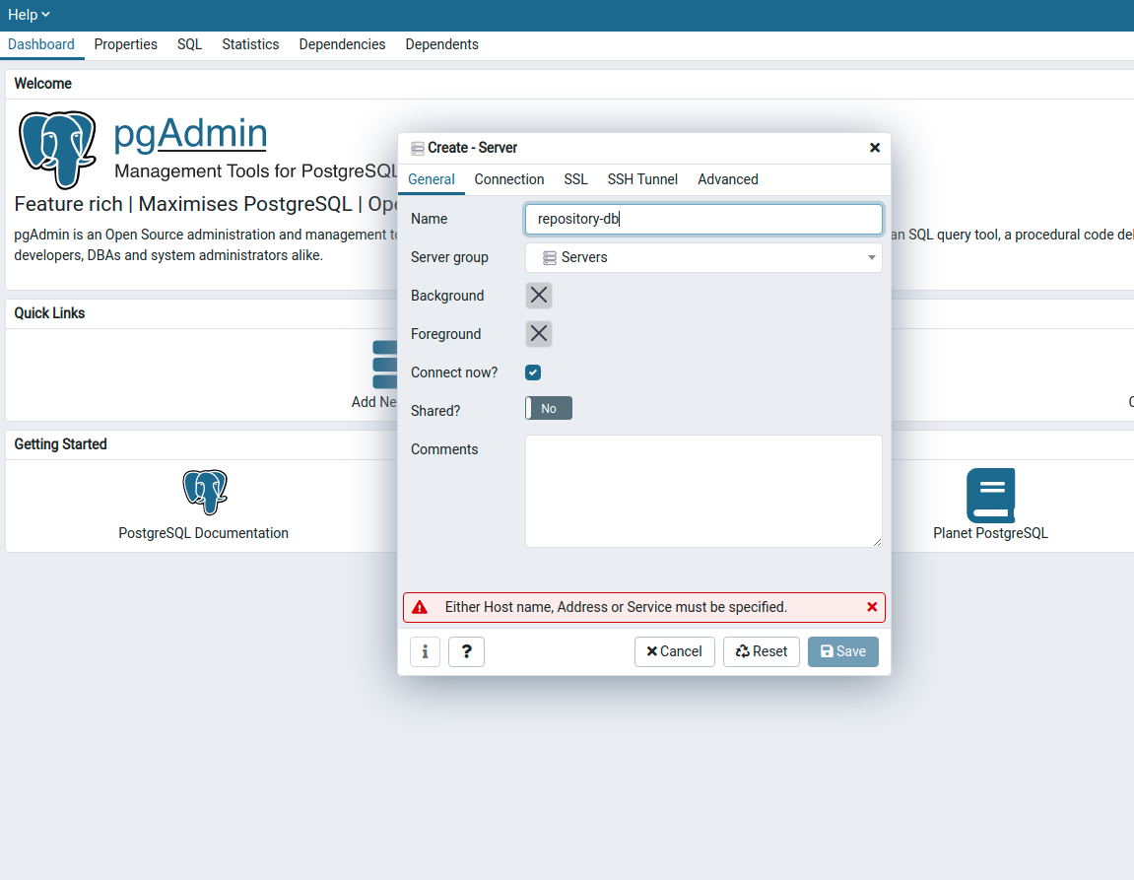The image size is (1134, 880).
Task: Switch to the SSL tab
Action: [575, 179]
